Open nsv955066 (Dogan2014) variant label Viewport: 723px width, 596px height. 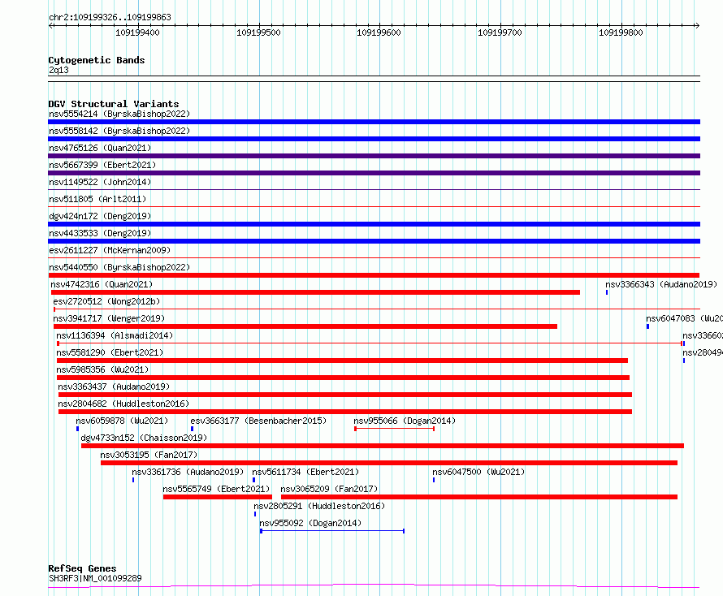(405, 421)
